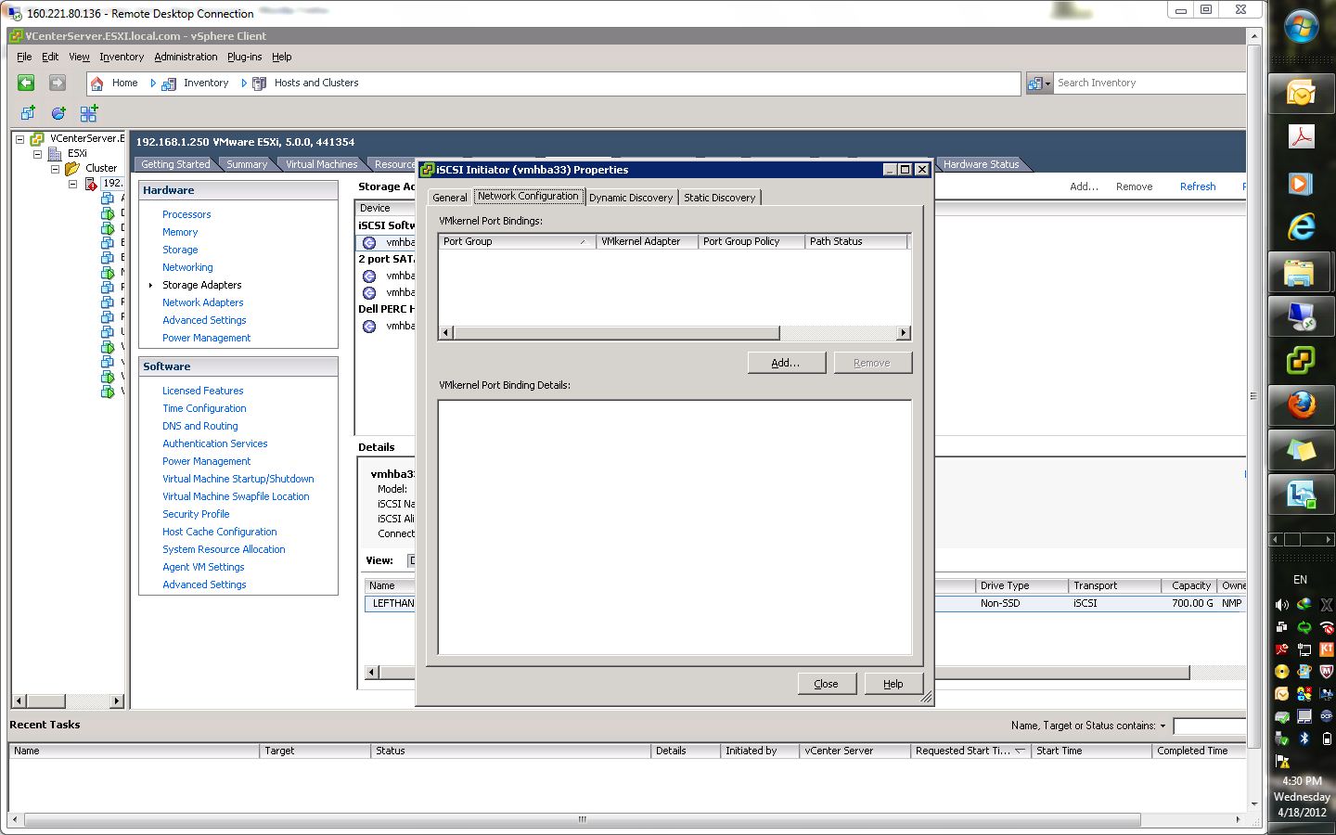Image resolution: width=1336 pixels, height=835 pixels.
Task: Open the DNS and Routing link
Action: (x=200, y=426)
